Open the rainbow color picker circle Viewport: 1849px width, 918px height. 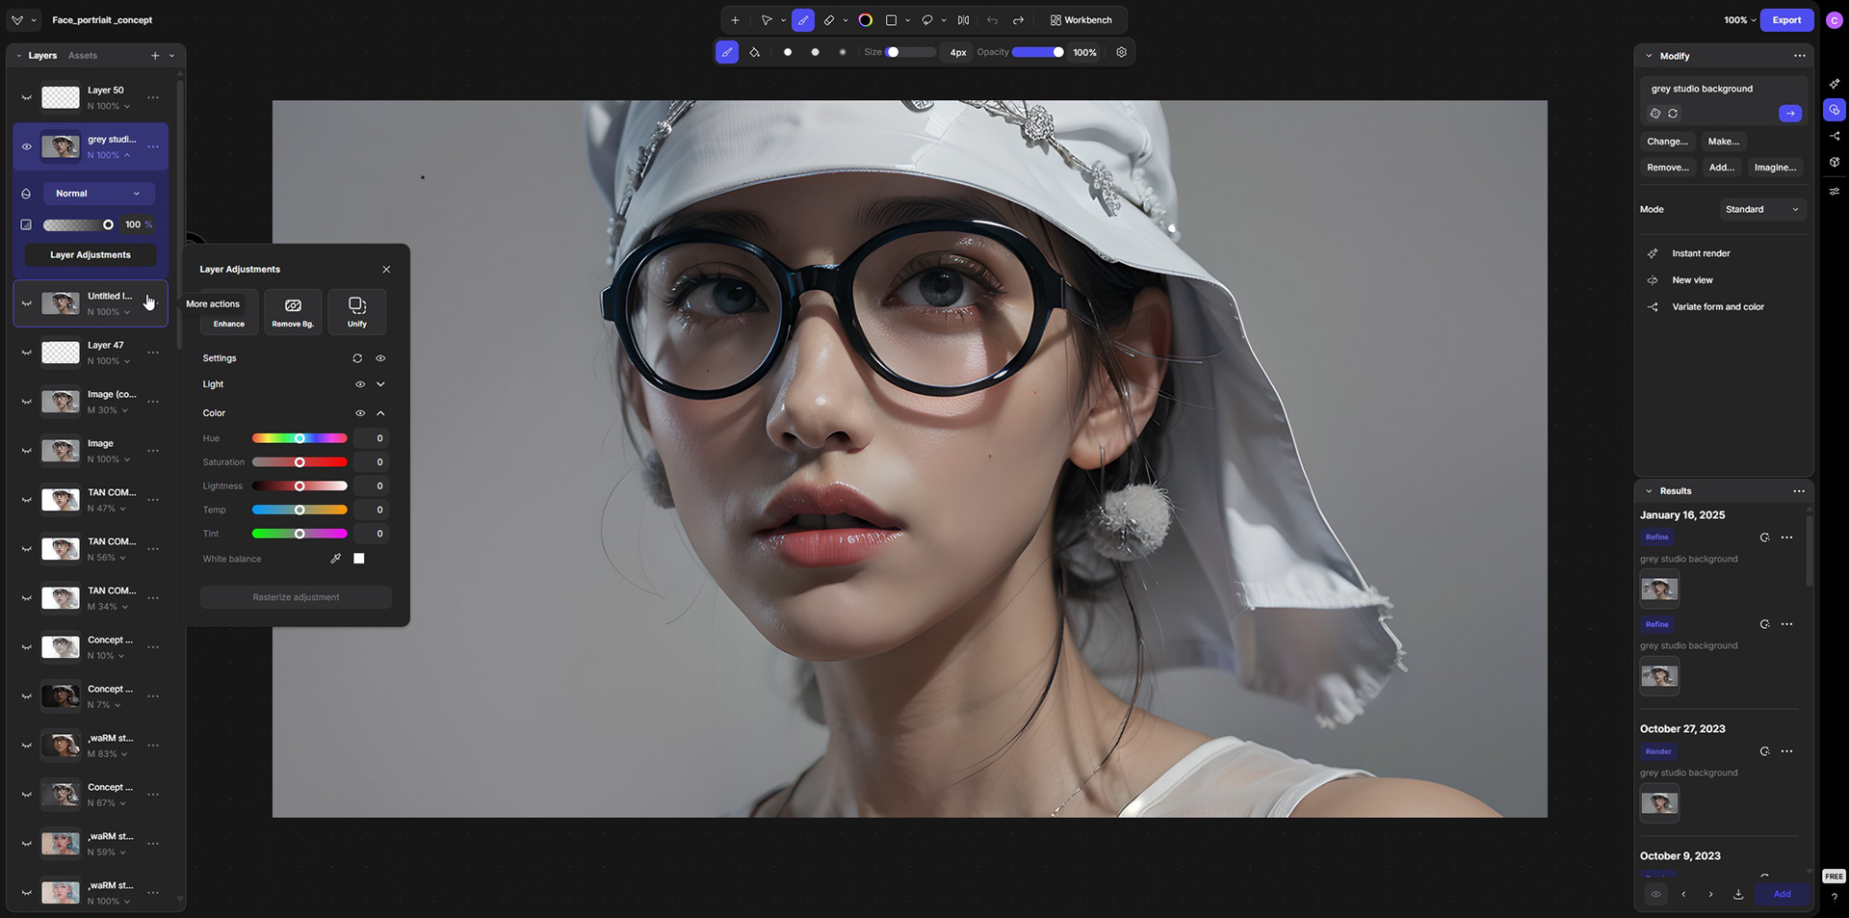pyautogui.click(x=866, y=20)
